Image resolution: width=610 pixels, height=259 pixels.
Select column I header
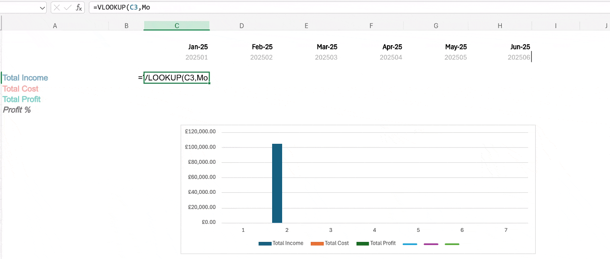click(556, 26)
